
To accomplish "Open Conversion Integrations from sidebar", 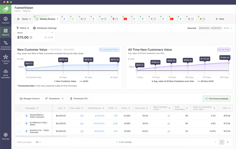I will tap(5, 45).
